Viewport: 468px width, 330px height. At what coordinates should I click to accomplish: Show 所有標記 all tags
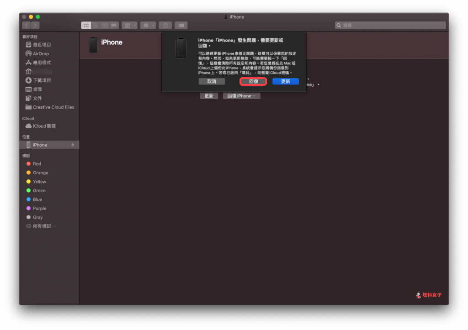coord(49,226)
